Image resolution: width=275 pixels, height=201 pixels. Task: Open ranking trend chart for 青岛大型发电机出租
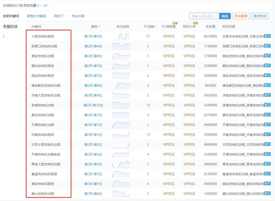[x=121, y=164]
